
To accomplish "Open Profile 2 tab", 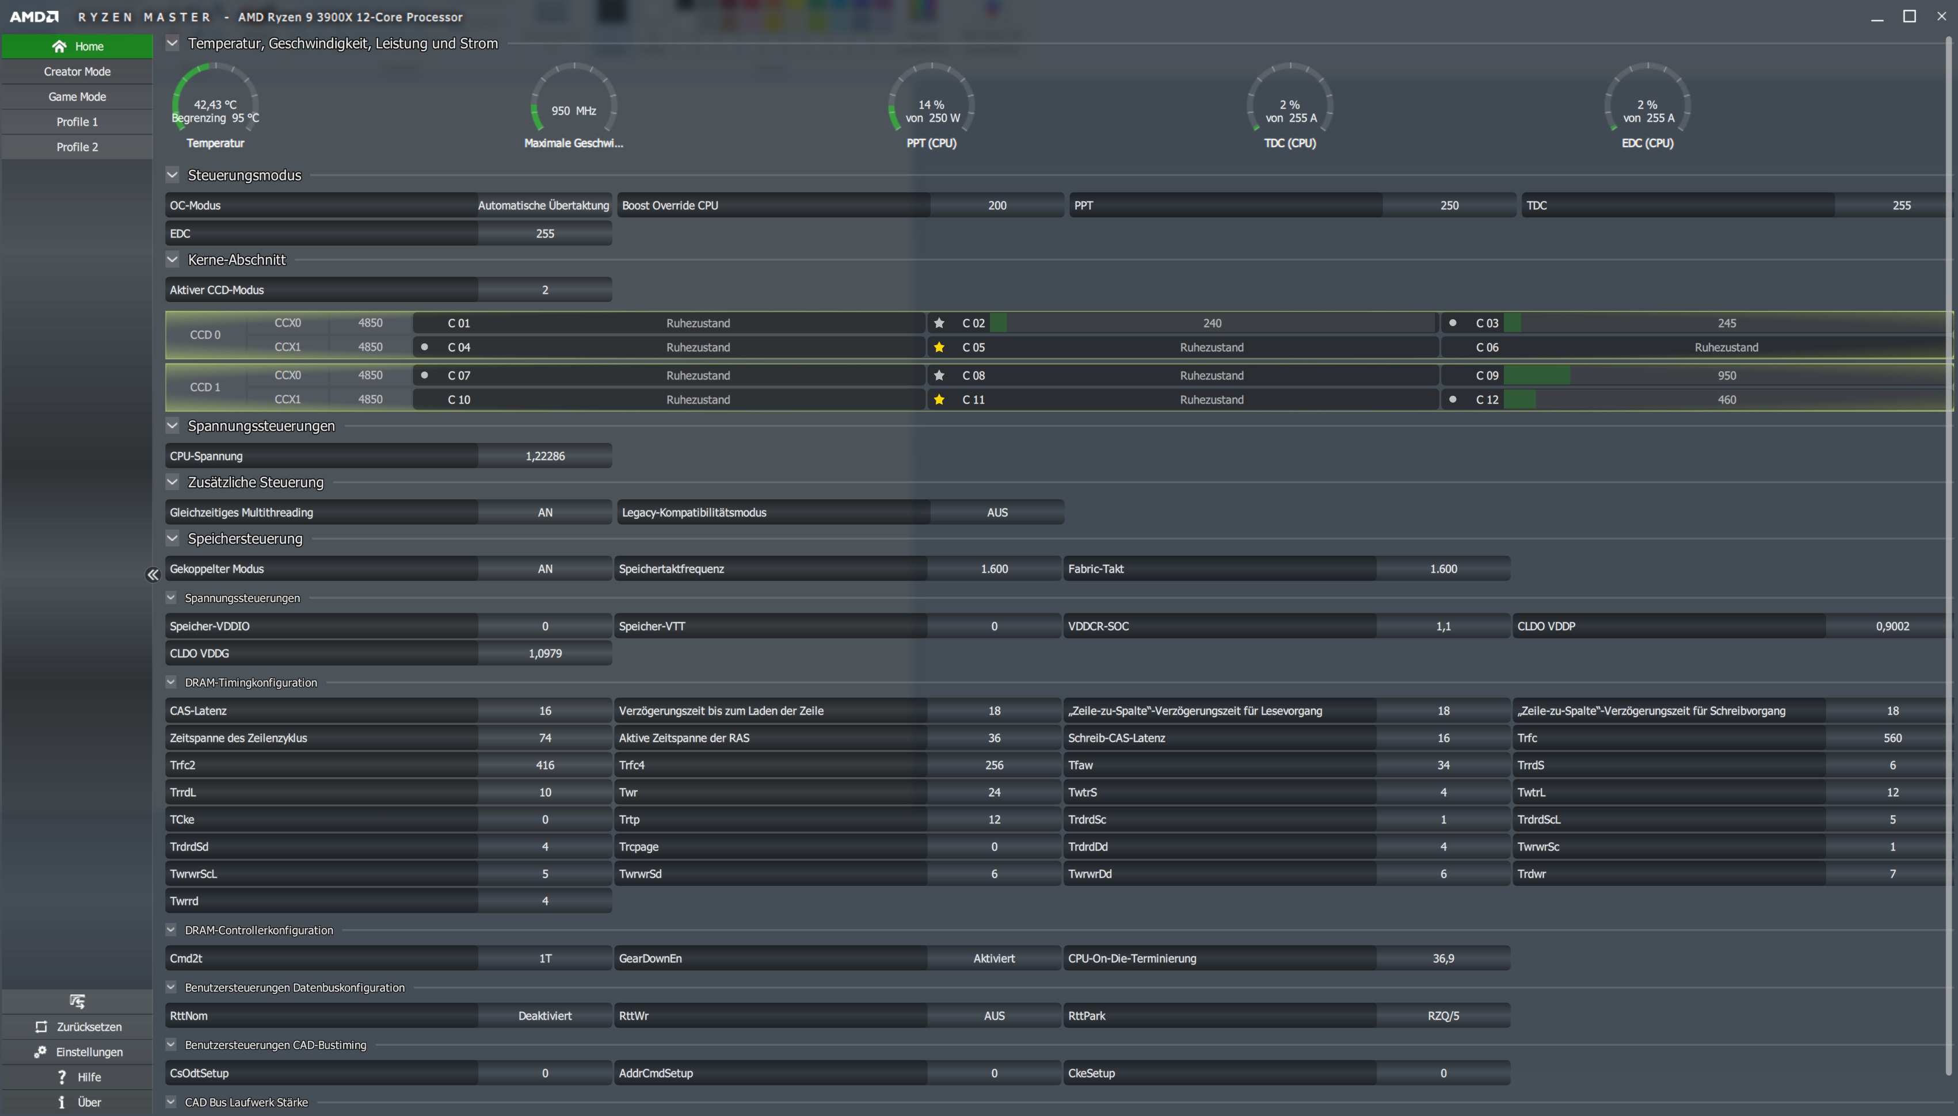I will coord(78,147).
